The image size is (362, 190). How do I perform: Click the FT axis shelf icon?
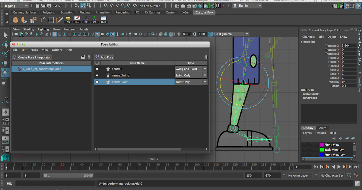(x=86, y=19)
